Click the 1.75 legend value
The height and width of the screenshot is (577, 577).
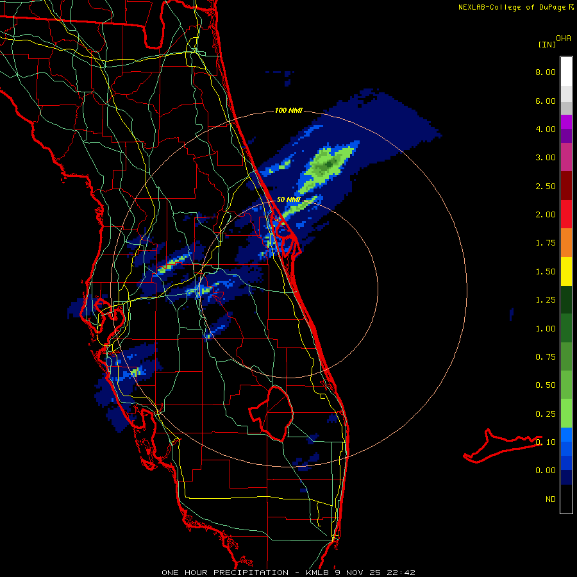coord(546,243)
